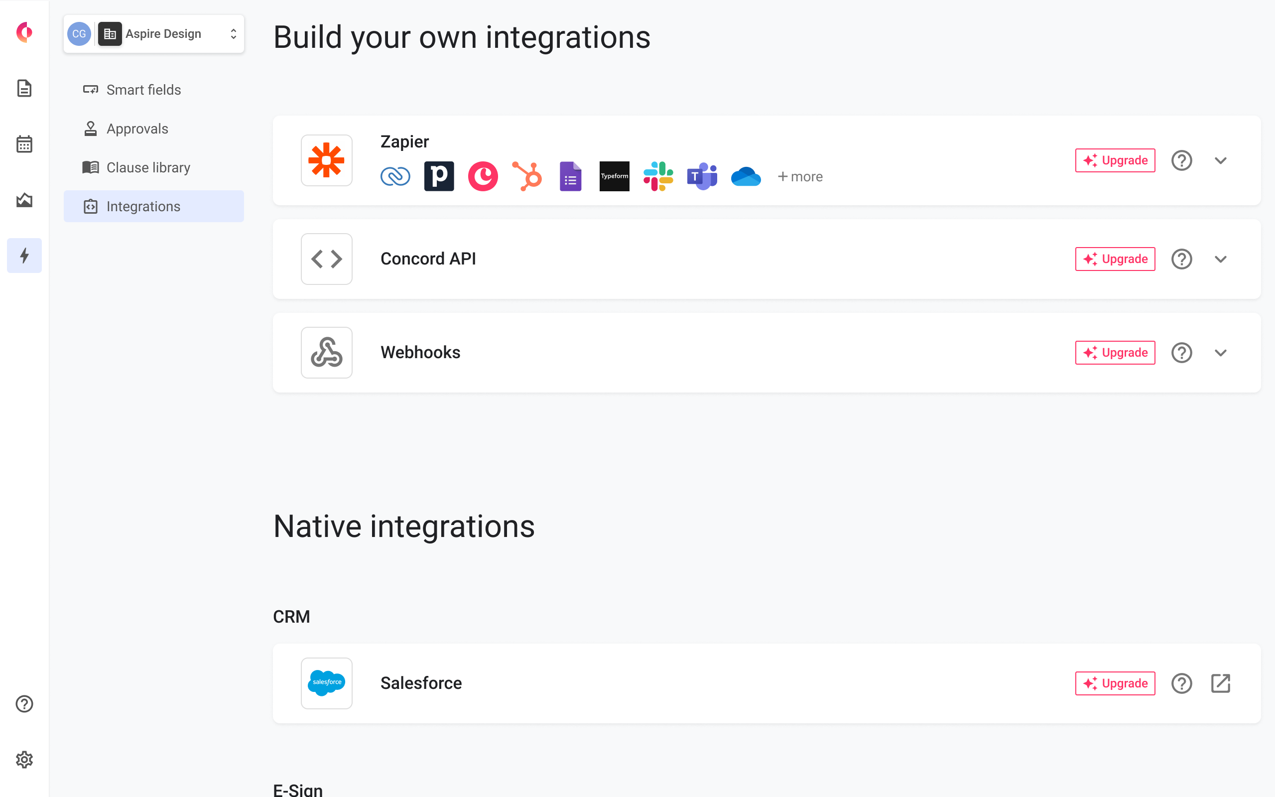The width and height of the screenshot is (1275, 797).
Task: Expand the Zapier integration row
Action: [1220, 160]
